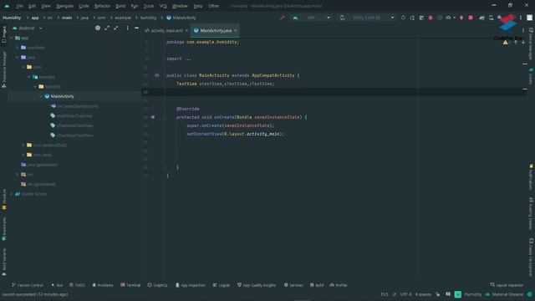Open the TODO tool window
Image resolution: width=535 pixels, height=301 pixels.
(77, 285)
